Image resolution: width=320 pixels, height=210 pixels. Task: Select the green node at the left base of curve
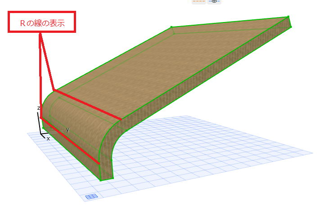click(x=43, y=128)
